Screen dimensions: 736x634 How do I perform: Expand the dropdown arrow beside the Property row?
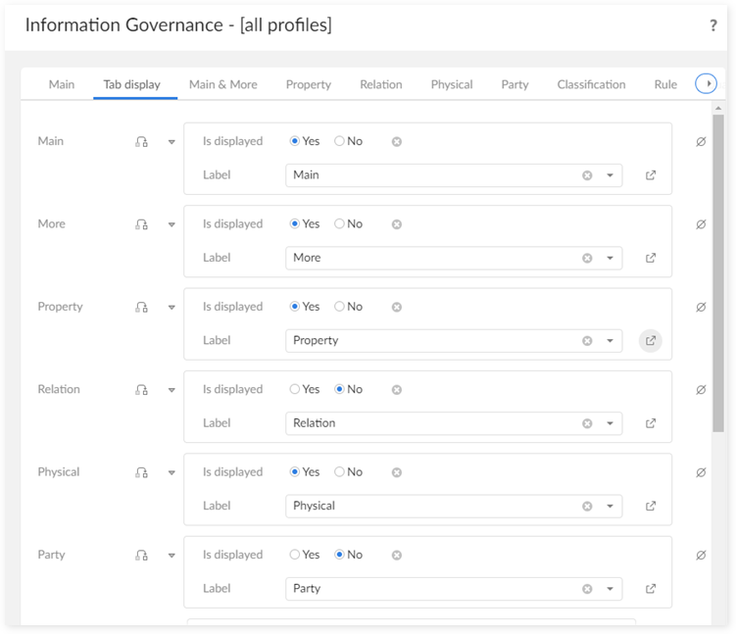(x=172, y=308)
